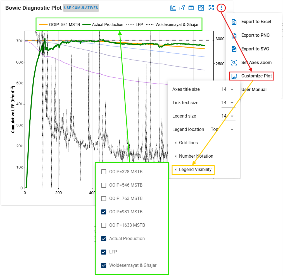
Task: Select Export to PNG menu item
Action: (x=255, y=35)
